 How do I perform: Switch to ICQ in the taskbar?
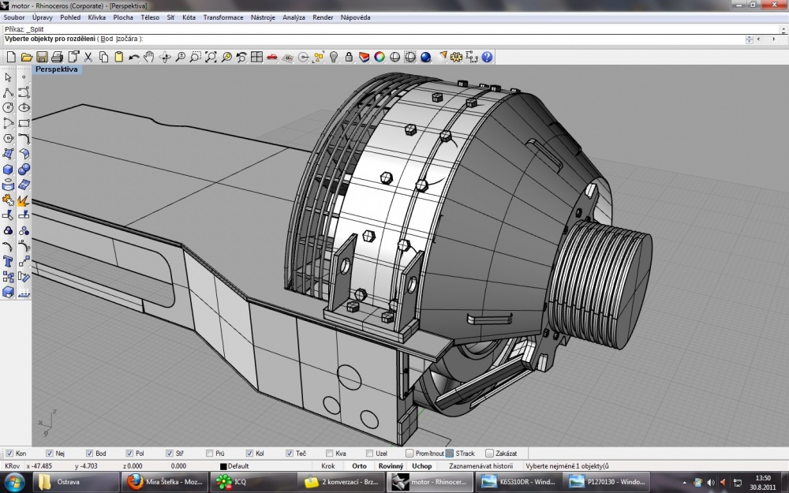[252, 482]
